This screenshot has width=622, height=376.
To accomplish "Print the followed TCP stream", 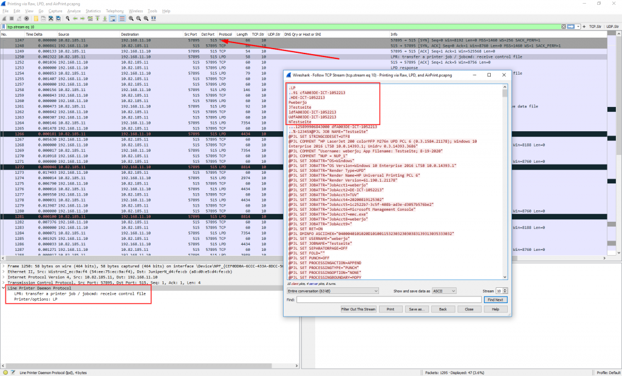I will click(391, 309).
